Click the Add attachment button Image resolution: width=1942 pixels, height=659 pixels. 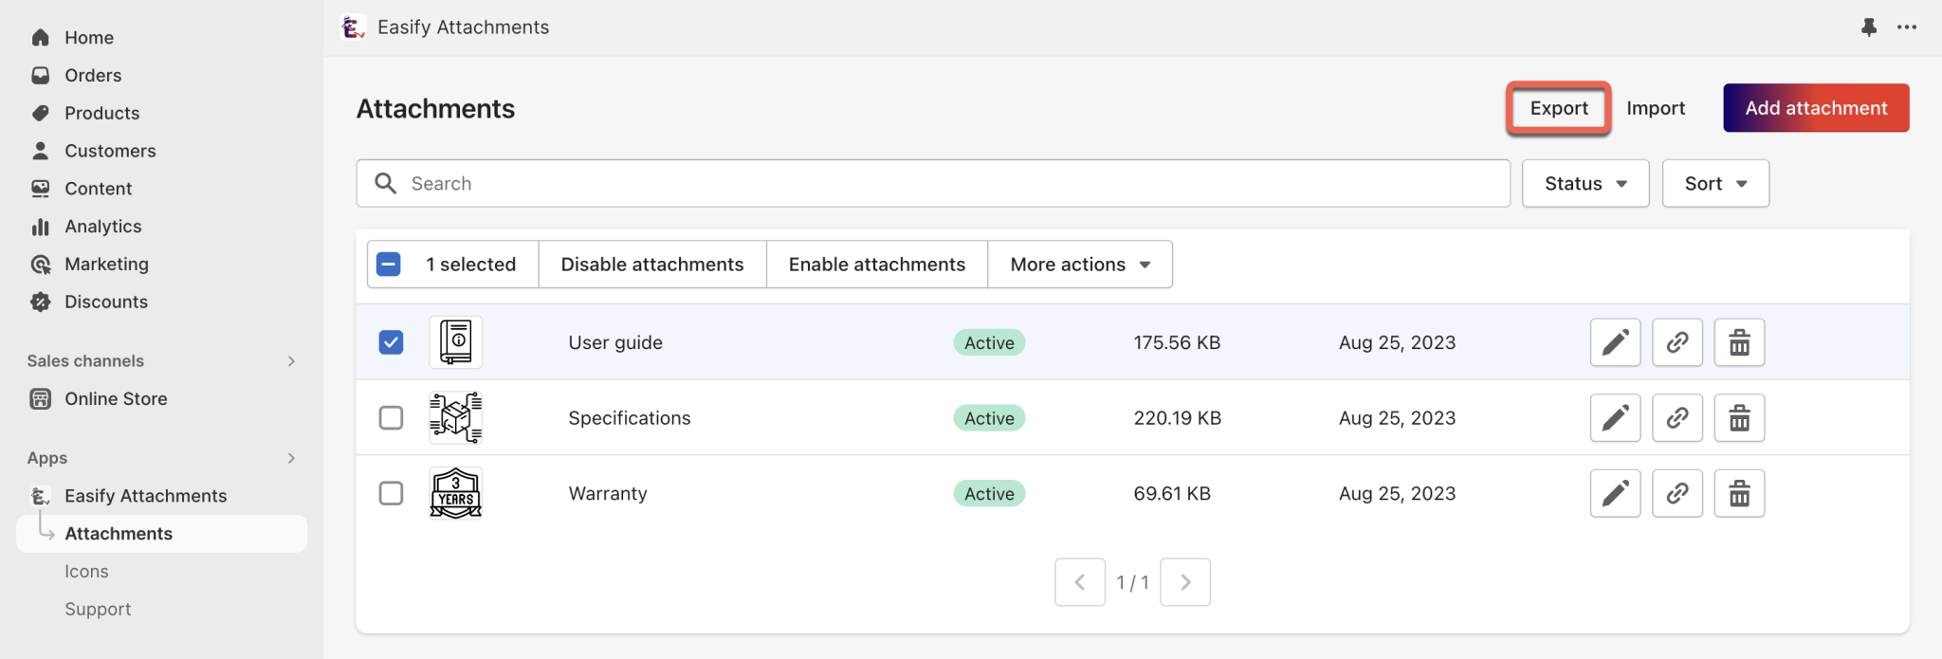click(x=1816, y=108)
